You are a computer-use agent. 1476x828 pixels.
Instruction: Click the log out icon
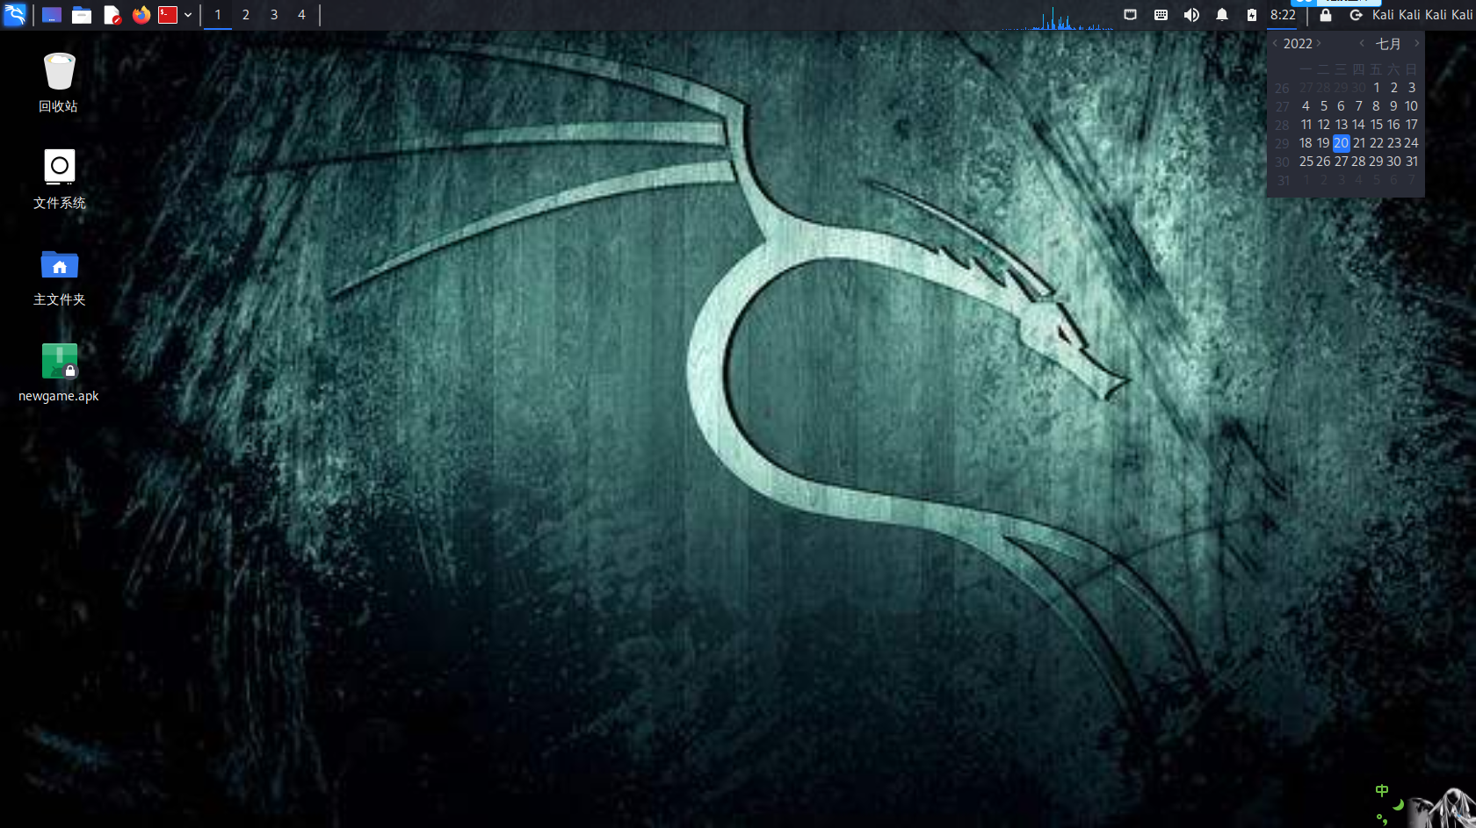[1356, 15]
